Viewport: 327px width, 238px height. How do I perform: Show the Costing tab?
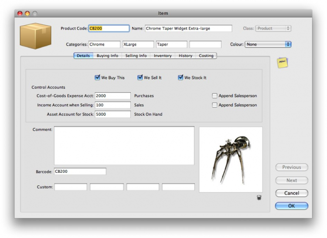[x=206, y=56]
